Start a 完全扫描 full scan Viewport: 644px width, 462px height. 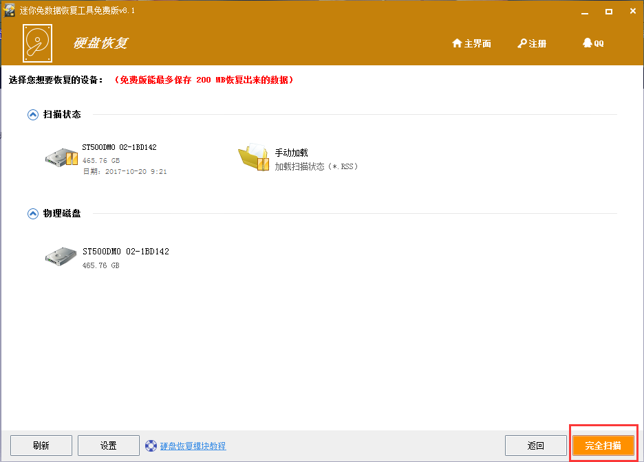[x=603, y=445]
